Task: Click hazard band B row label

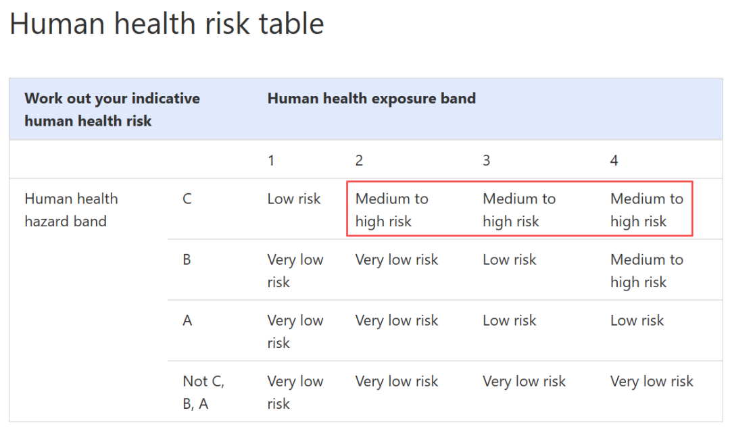Action: point(187,259)
